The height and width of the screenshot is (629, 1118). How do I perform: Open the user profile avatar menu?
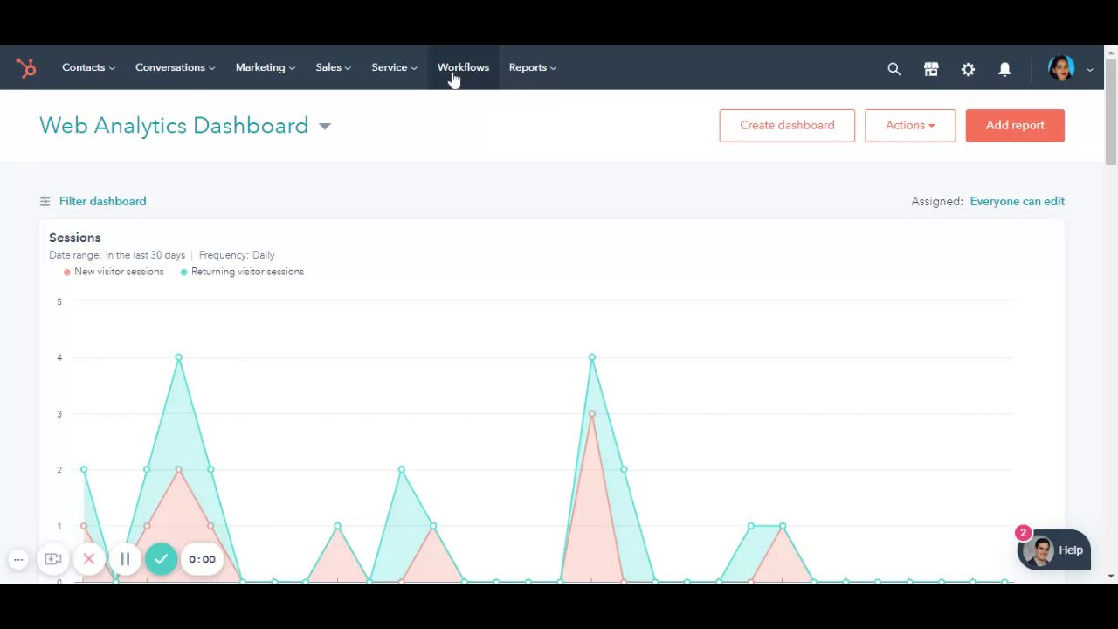pyautogui.click(x=1061, y=68)
